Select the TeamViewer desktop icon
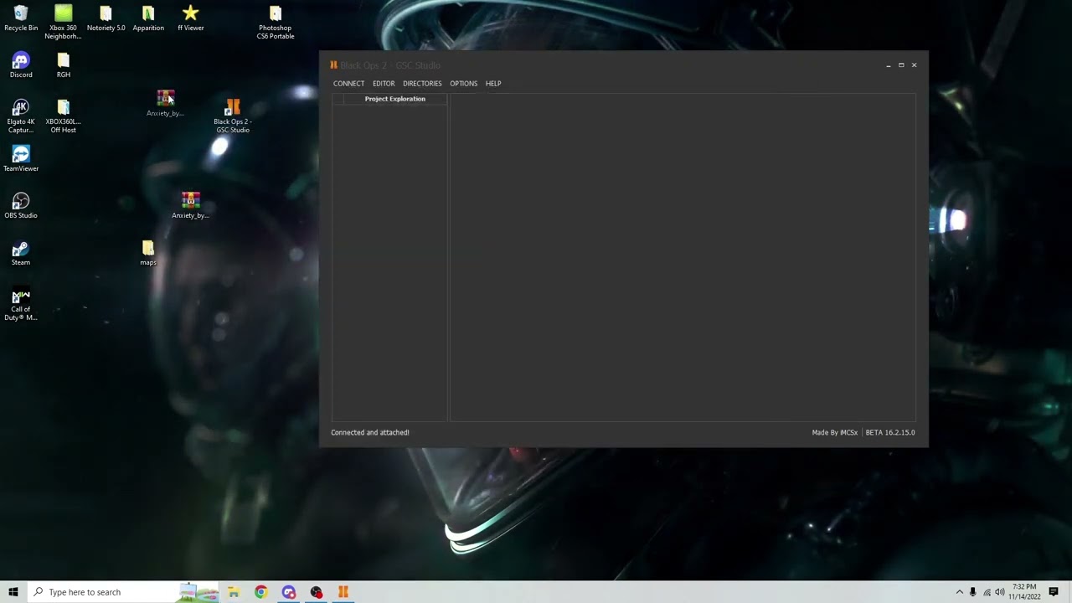 click(x=21, y=159)
